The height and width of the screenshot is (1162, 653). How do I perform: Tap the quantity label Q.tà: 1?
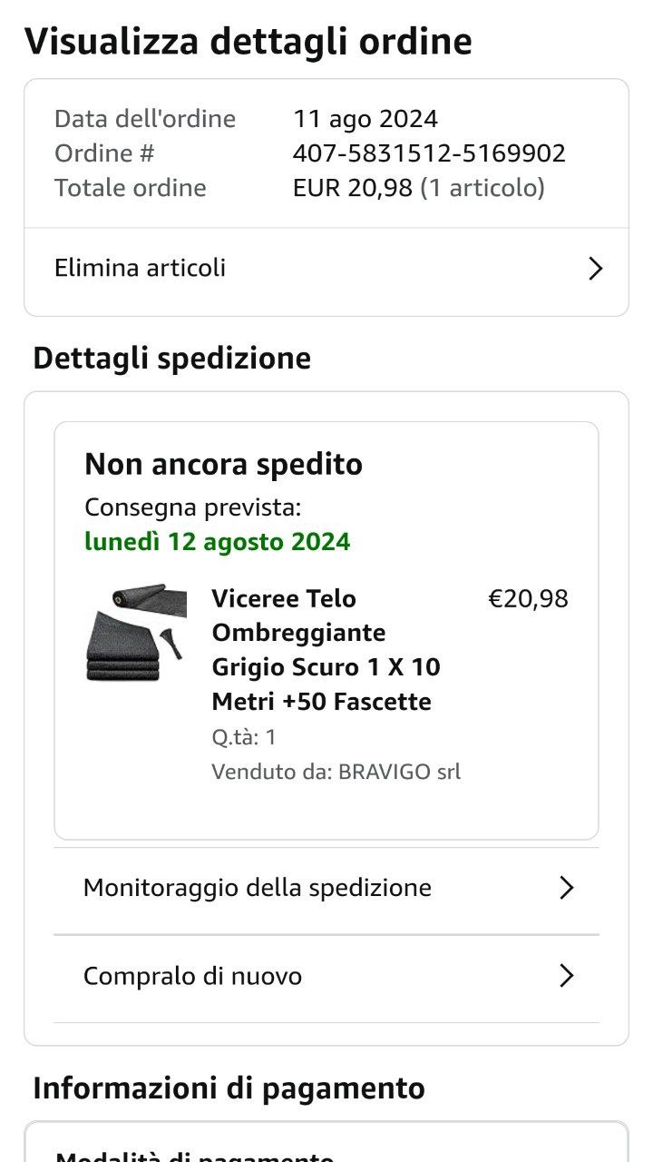click(244, 737)
